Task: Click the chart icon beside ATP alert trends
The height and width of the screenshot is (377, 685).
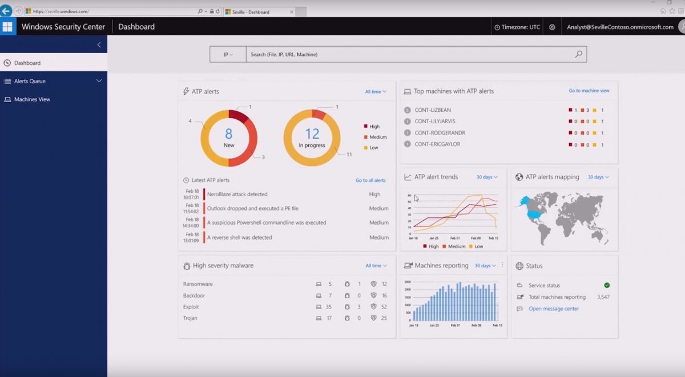Action: pos(408,177)
